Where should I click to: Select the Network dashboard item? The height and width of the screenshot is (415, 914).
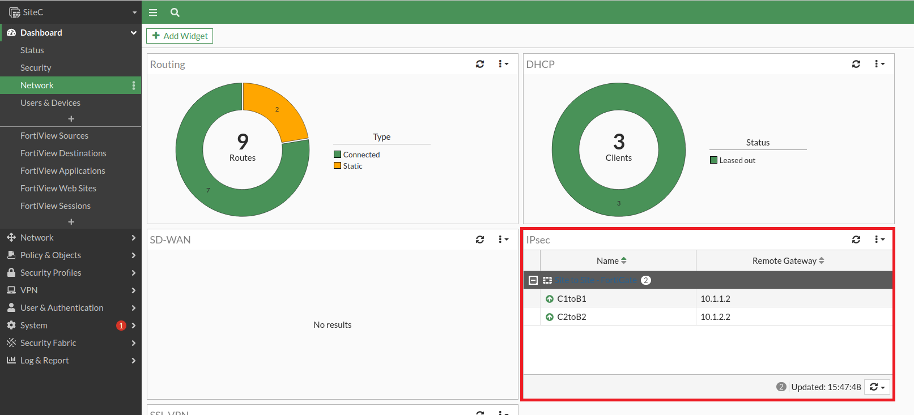[71, 85]
